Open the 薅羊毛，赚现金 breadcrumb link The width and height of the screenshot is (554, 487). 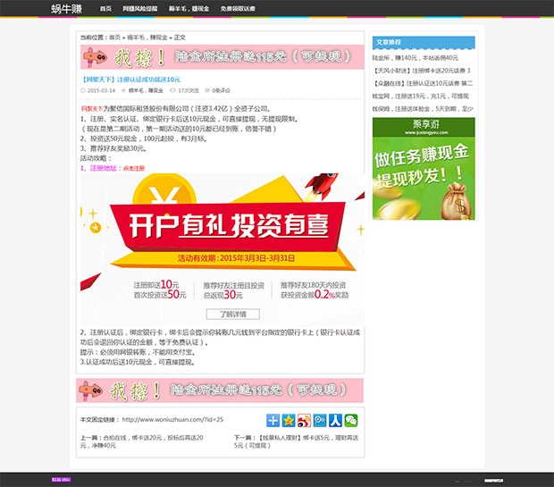point(147,38)
